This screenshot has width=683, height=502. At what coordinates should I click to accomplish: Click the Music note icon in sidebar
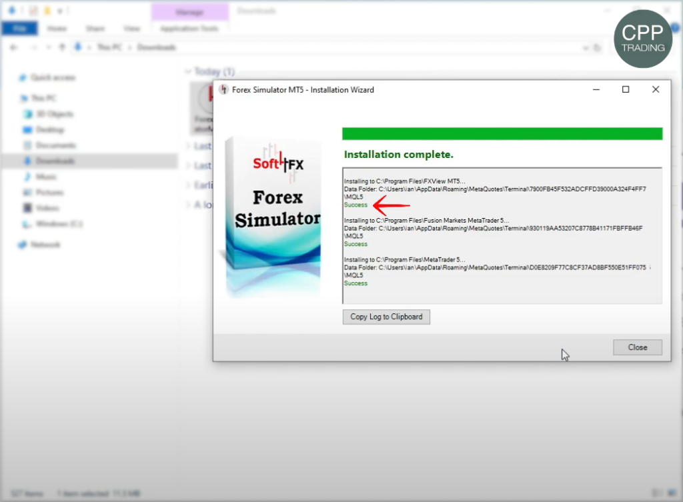tap(27, 177)
